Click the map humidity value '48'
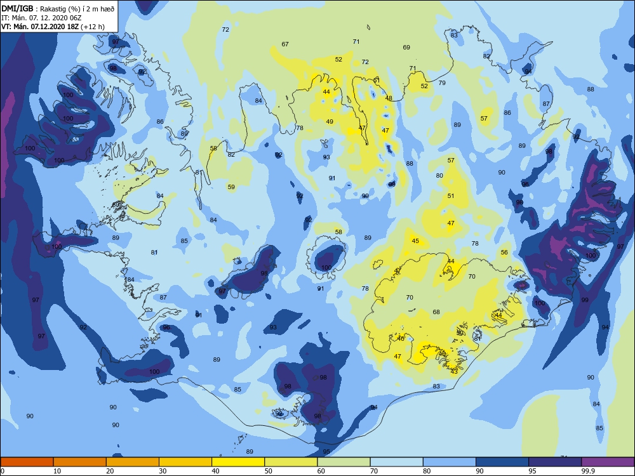635x476 pixels. tap(389, 98)
